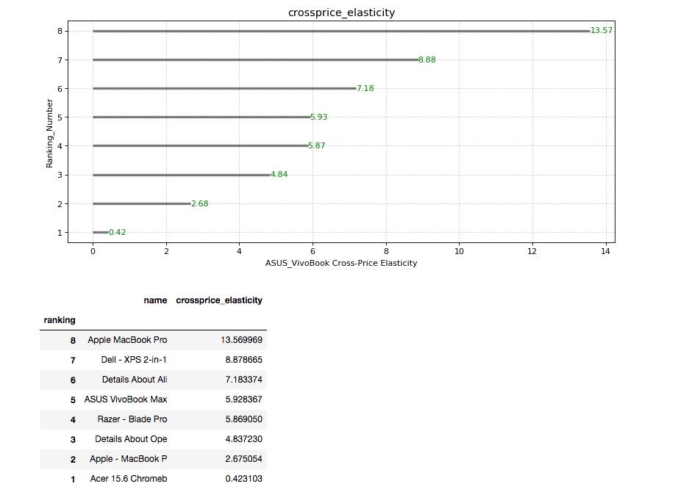This screenshot has width=689, height=492.
Task: Click the value 13.569969
Action: pos(241,340)
